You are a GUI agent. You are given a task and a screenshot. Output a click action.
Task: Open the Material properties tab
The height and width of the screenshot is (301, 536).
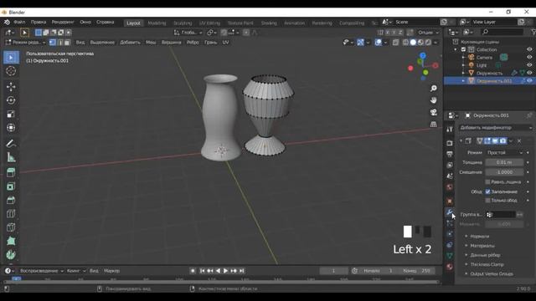click(450, 267)
